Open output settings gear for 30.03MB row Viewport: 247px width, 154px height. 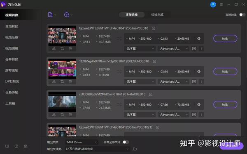click(199, 71)
